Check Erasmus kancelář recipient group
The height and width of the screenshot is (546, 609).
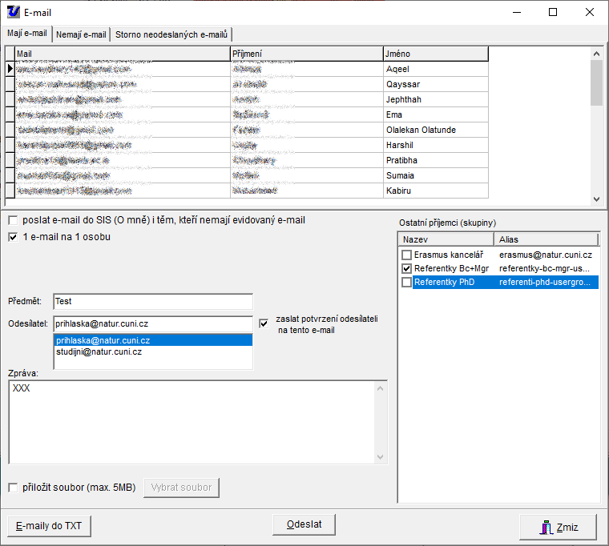click(406, 255)
